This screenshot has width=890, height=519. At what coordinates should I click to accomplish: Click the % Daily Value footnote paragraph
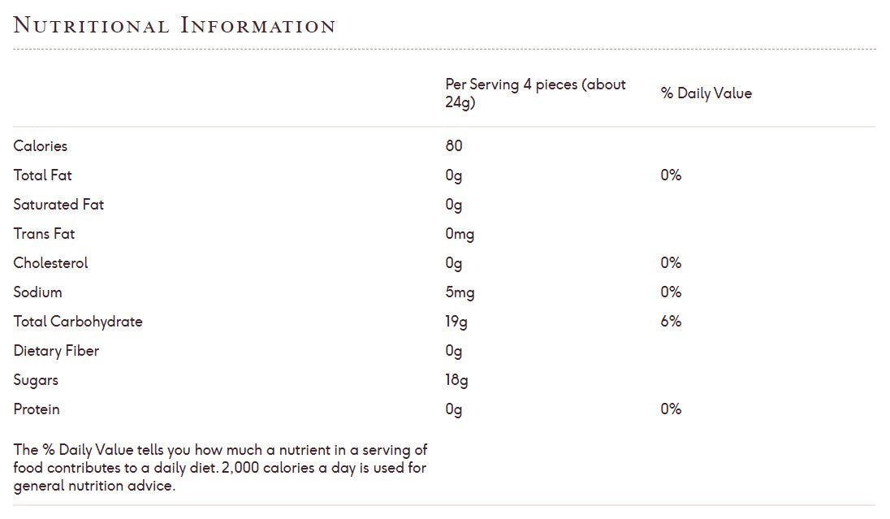pyautogui.click(x=220, y=468)
